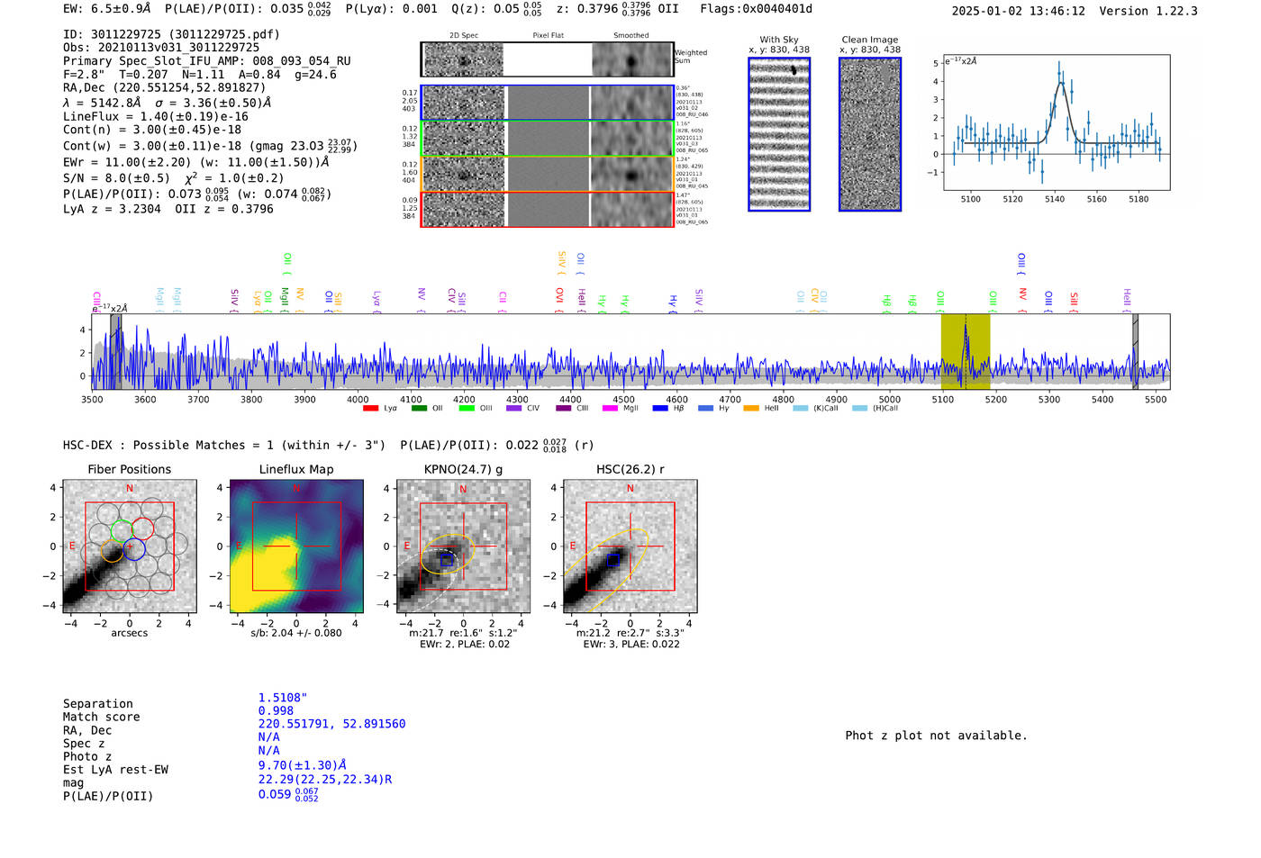Click the magenta MgII legend swatch
This screenshot has width=1261, height=858.
(x=610, y=409)
